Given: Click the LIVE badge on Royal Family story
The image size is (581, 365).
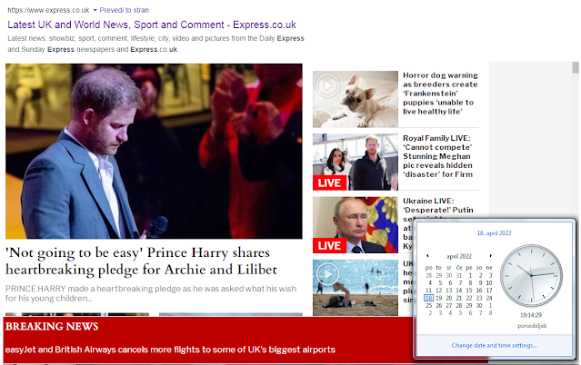Looking at the screenshot, I should [329, 182].
